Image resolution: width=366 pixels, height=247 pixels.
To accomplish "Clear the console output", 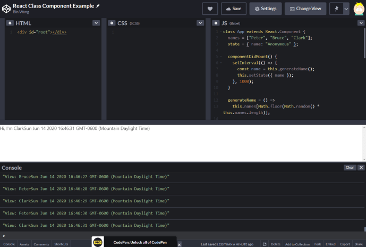I will tap(350, 168).
